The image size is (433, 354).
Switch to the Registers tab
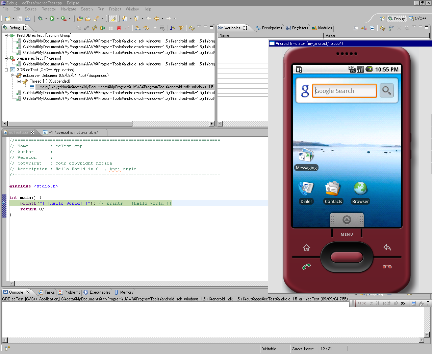(297, 28)
